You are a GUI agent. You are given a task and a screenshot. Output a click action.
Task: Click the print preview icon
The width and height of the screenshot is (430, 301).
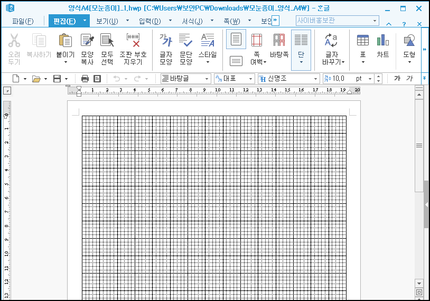click(97, 79)
